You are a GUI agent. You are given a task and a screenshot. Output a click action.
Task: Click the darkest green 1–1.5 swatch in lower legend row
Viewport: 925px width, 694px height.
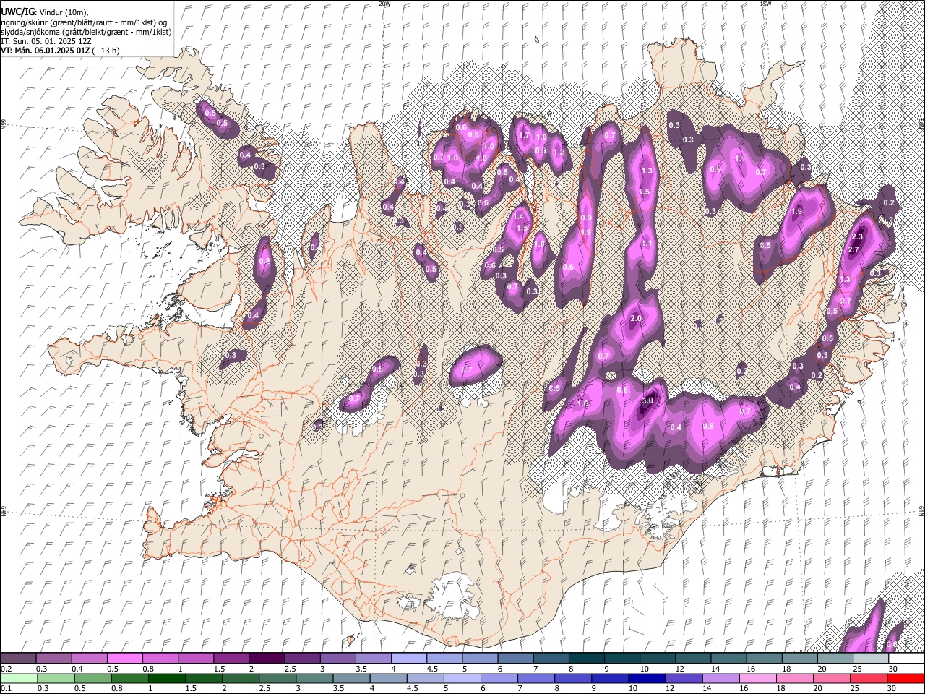[x=167, y=679]
